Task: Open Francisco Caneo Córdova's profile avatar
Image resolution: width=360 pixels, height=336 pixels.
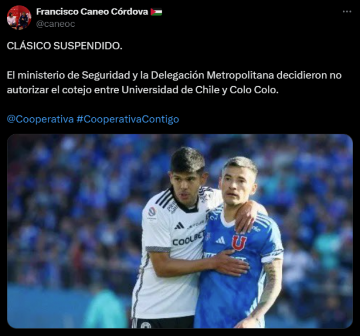Action: coord(19,18)
